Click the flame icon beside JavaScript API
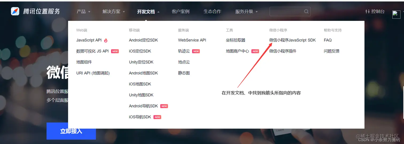The width and height of the screenshot is (404, 144). (106, 40)
